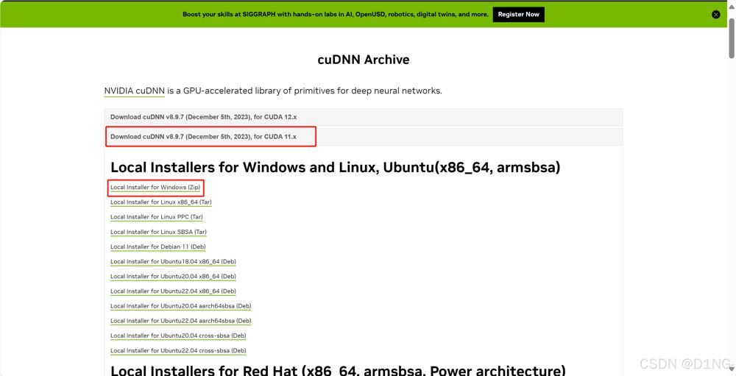This screenshot has width=736, height=376.
Task: Open Local Installer for Ubuntu22.04 x86_64 (Deb)
Action: point(173,291)
